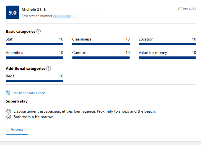This screenshot has width=201, height=145.
Task: Click the translation icon before Translation into Greek
Action: [8, 93]
